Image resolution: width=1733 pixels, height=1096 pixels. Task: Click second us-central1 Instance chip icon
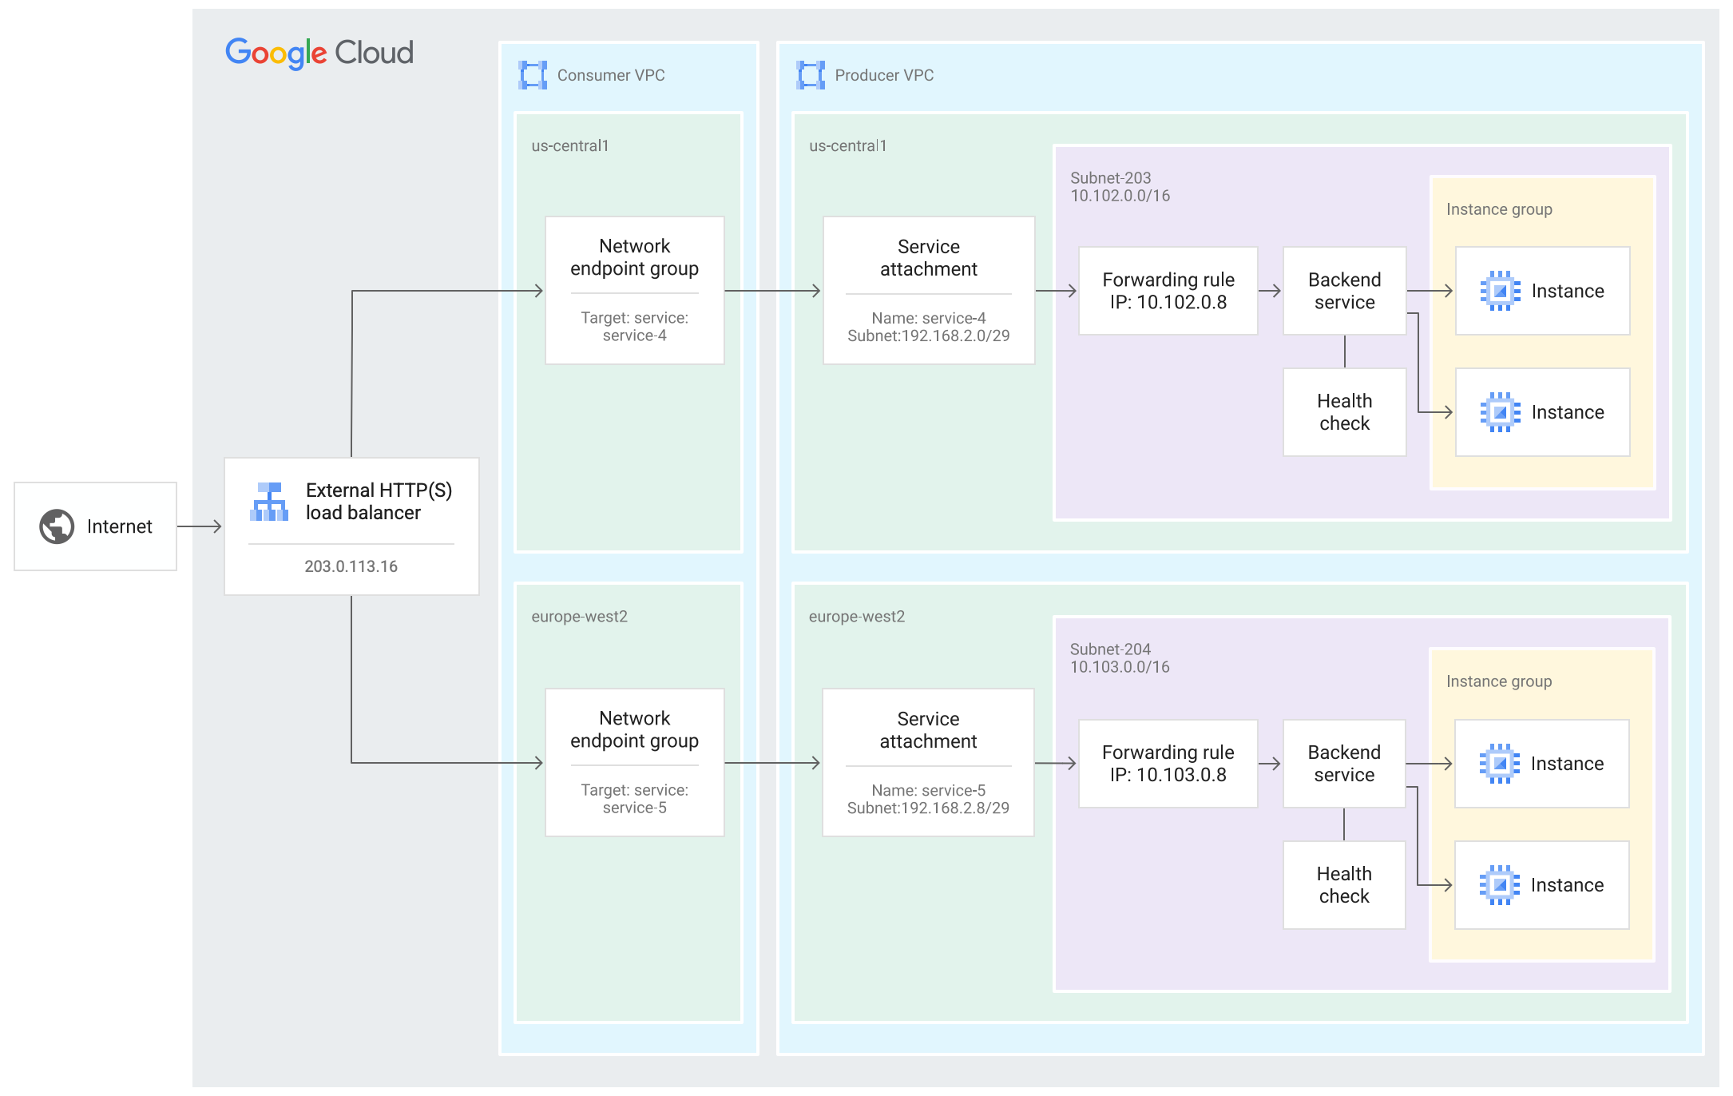tap(1500, 412)
